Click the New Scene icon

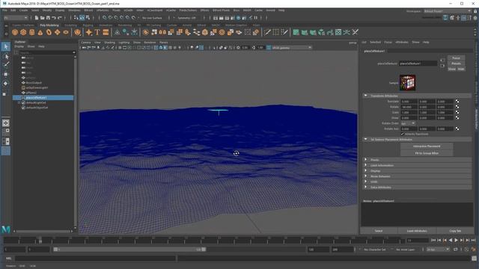[37, 18]
